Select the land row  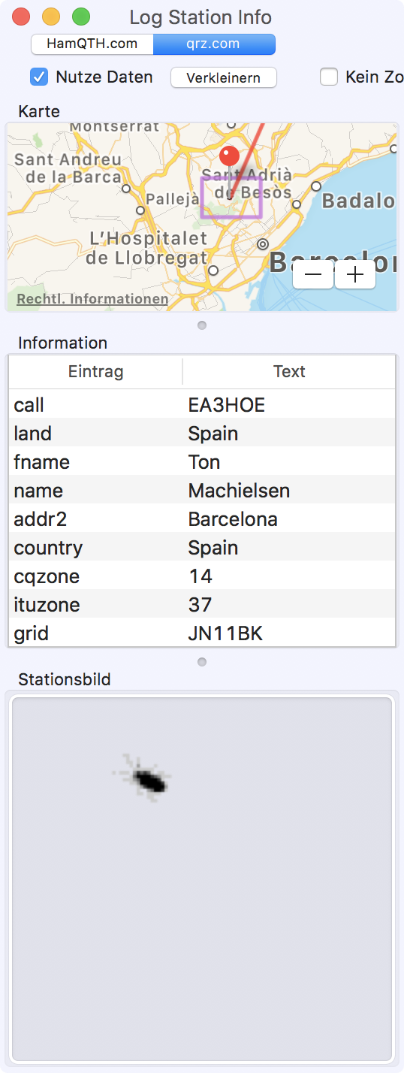pos(202,434)
